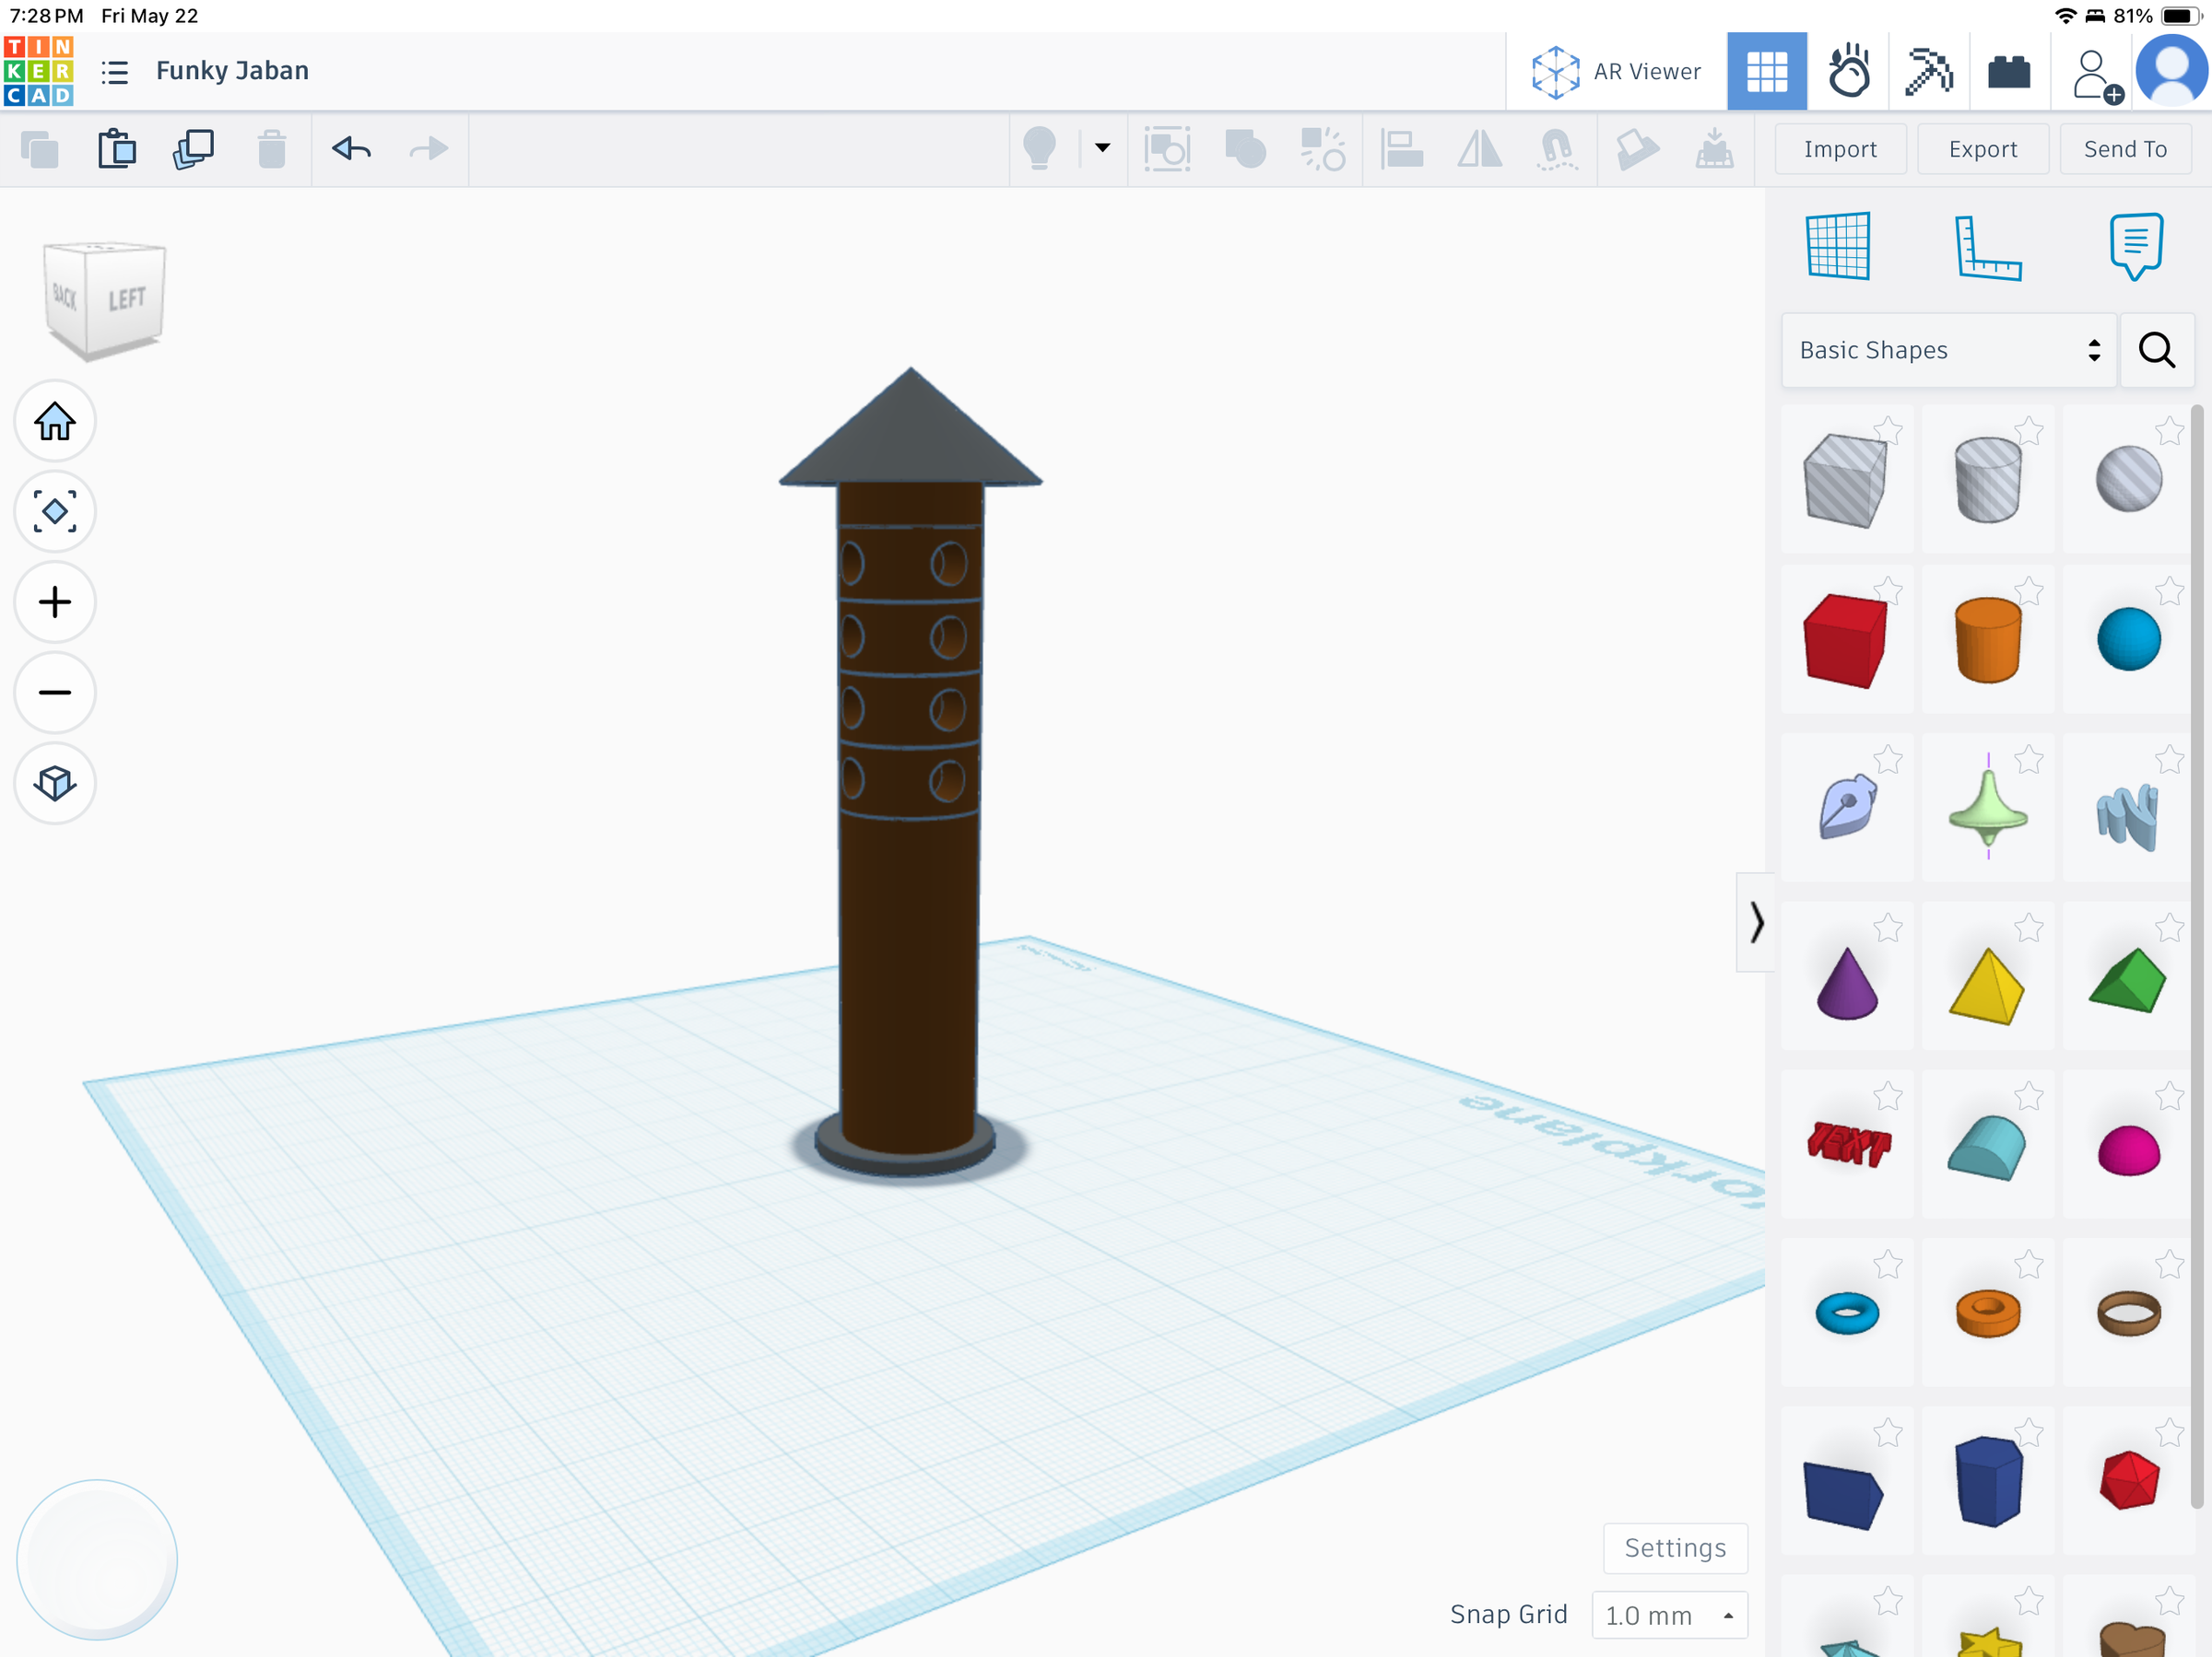Click the Copy toolbar icon
The width and height of the screenshot is (2212, 1657).
(40, 150)
